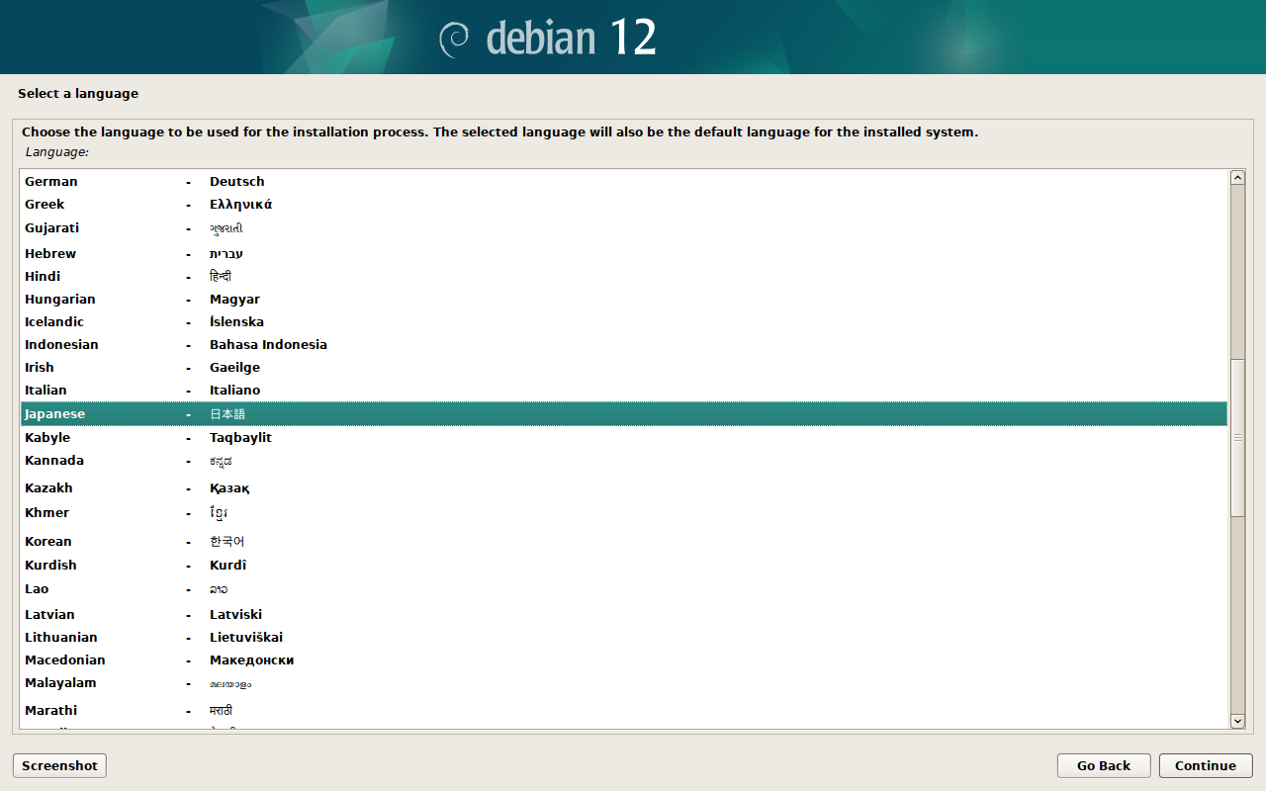Screen dimensions: 1266x791
Task: Pick Latvian from the language list
Action: point(624,614)
